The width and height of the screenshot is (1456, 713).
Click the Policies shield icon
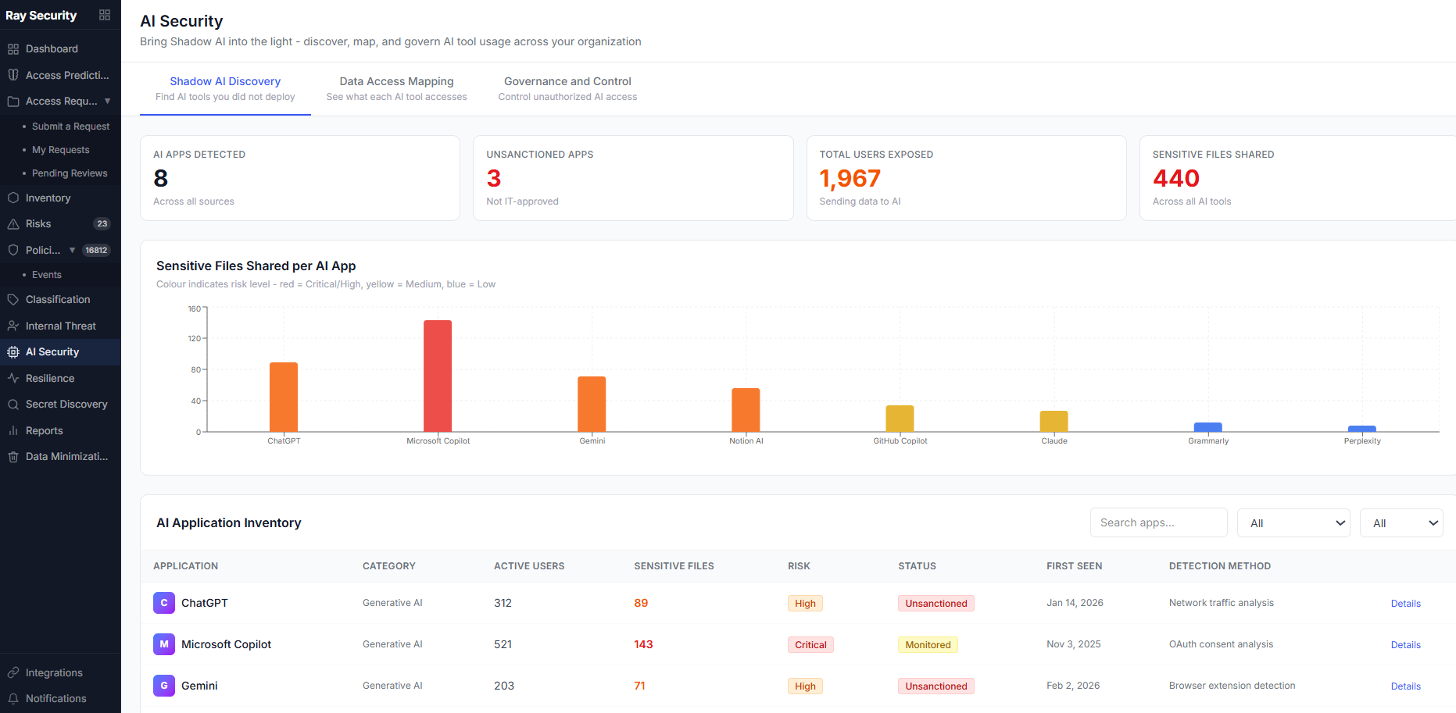tap(13, 250)
